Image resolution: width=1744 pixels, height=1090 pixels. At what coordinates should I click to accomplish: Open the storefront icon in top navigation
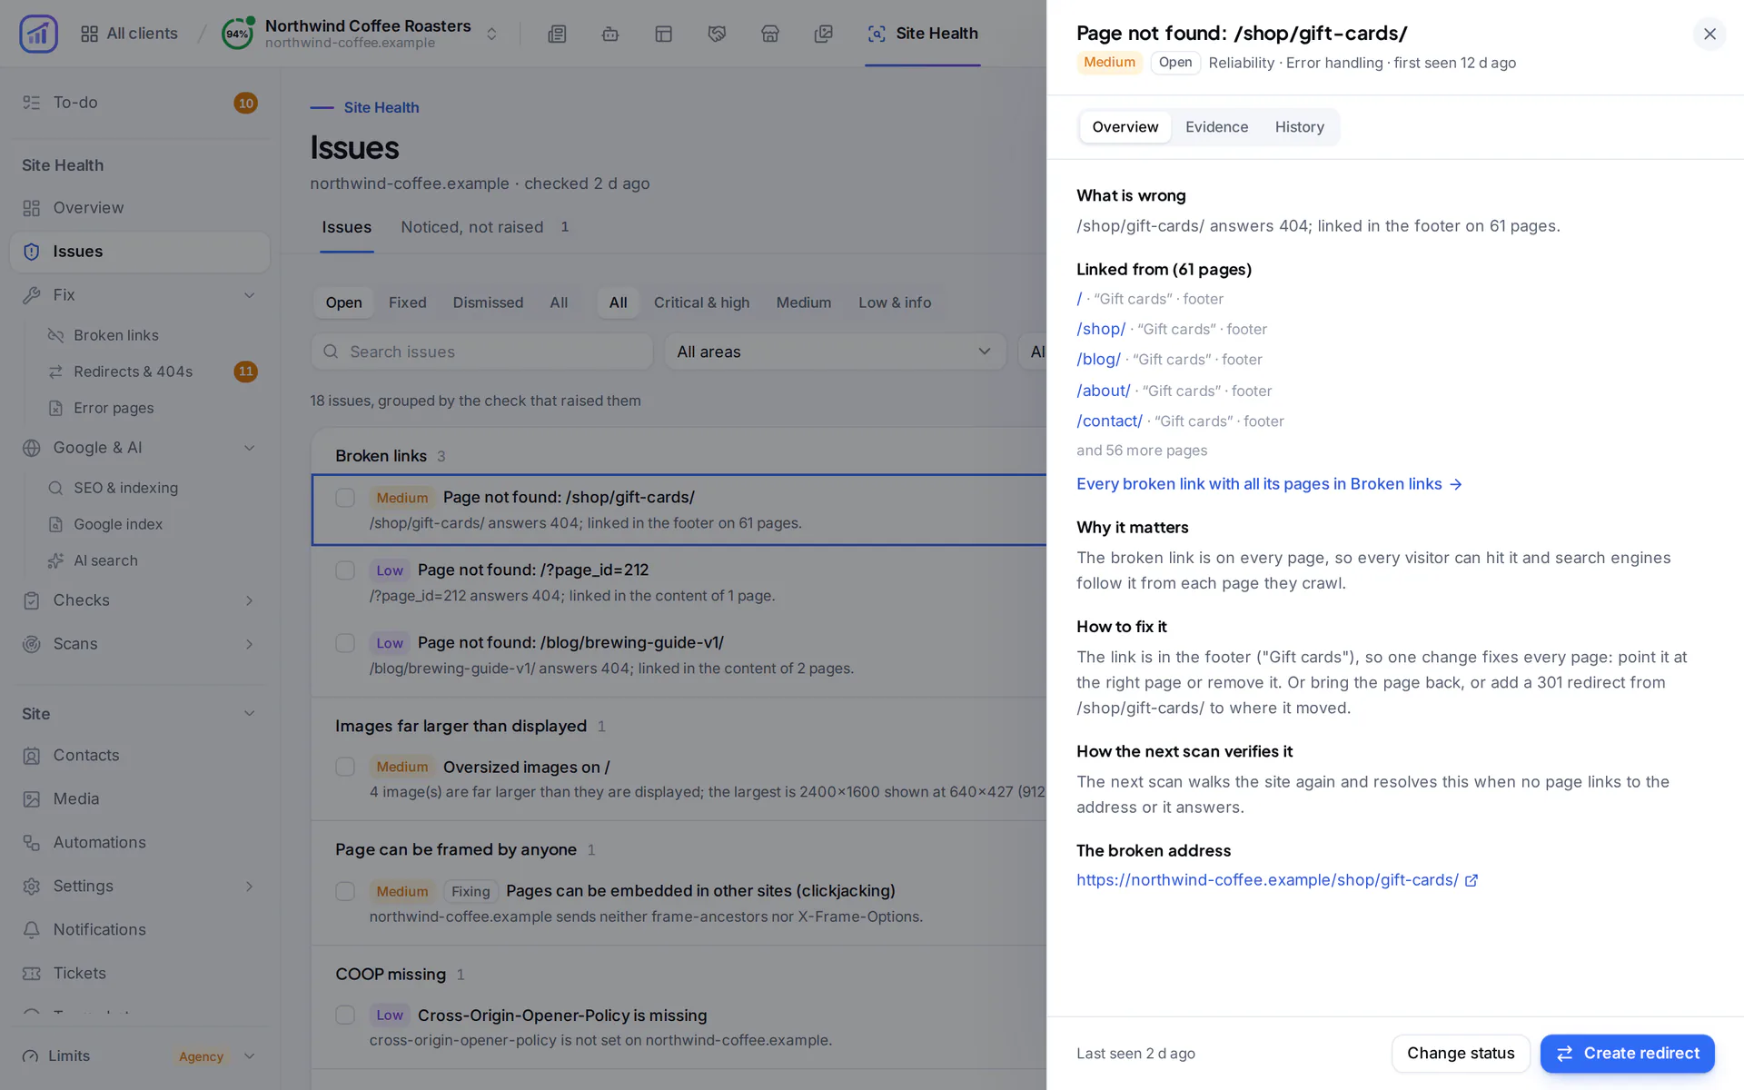770,34
